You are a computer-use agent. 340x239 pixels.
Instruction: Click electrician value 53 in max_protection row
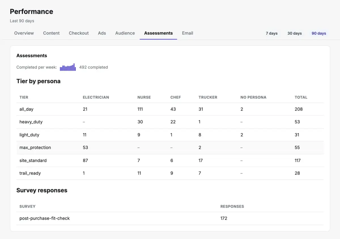[x=85, y=147]
